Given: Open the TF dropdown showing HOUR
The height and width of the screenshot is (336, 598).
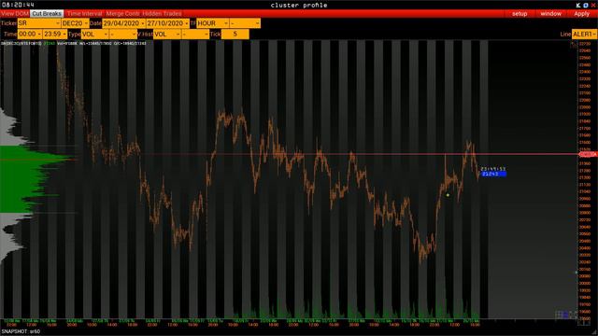Looking at the screenshot, I should 212,23.
